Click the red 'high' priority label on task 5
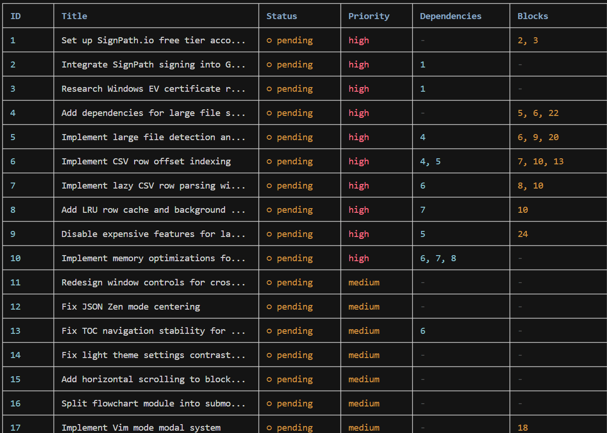 click(359, 137)
